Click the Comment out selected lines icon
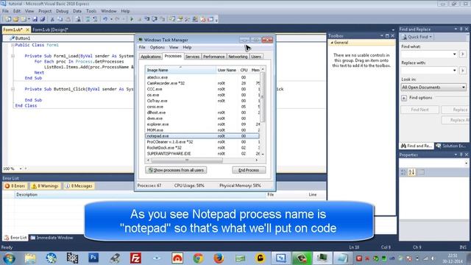 (x=88, y=19)
